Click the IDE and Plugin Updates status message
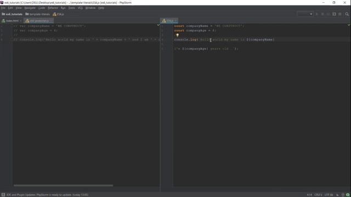 pos(48,195)
